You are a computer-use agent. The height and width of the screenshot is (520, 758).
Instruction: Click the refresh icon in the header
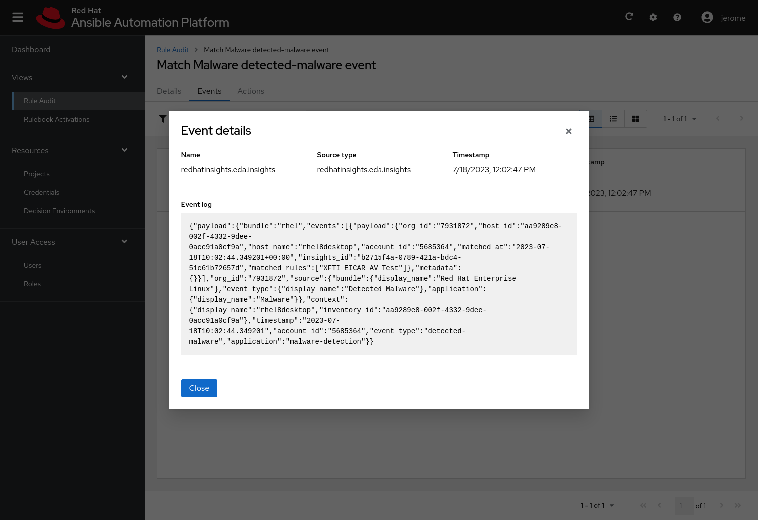click(x=629, y=16)
